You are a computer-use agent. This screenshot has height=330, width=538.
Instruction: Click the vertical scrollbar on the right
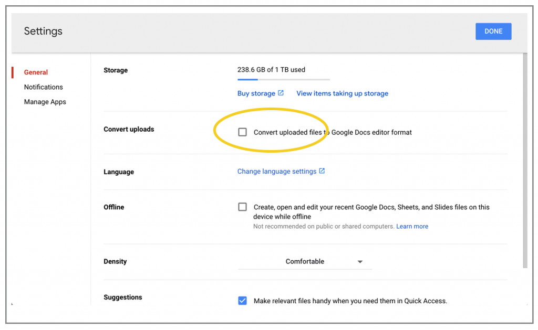(x=524, y=157)
